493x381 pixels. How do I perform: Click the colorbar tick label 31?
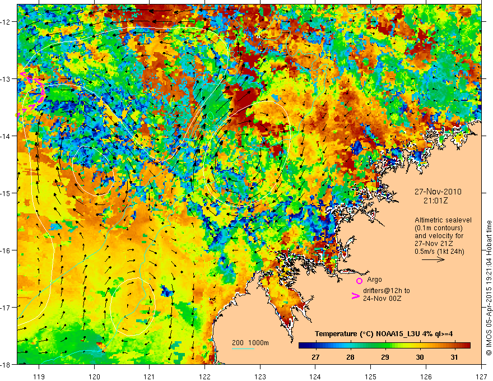point(454,357)
